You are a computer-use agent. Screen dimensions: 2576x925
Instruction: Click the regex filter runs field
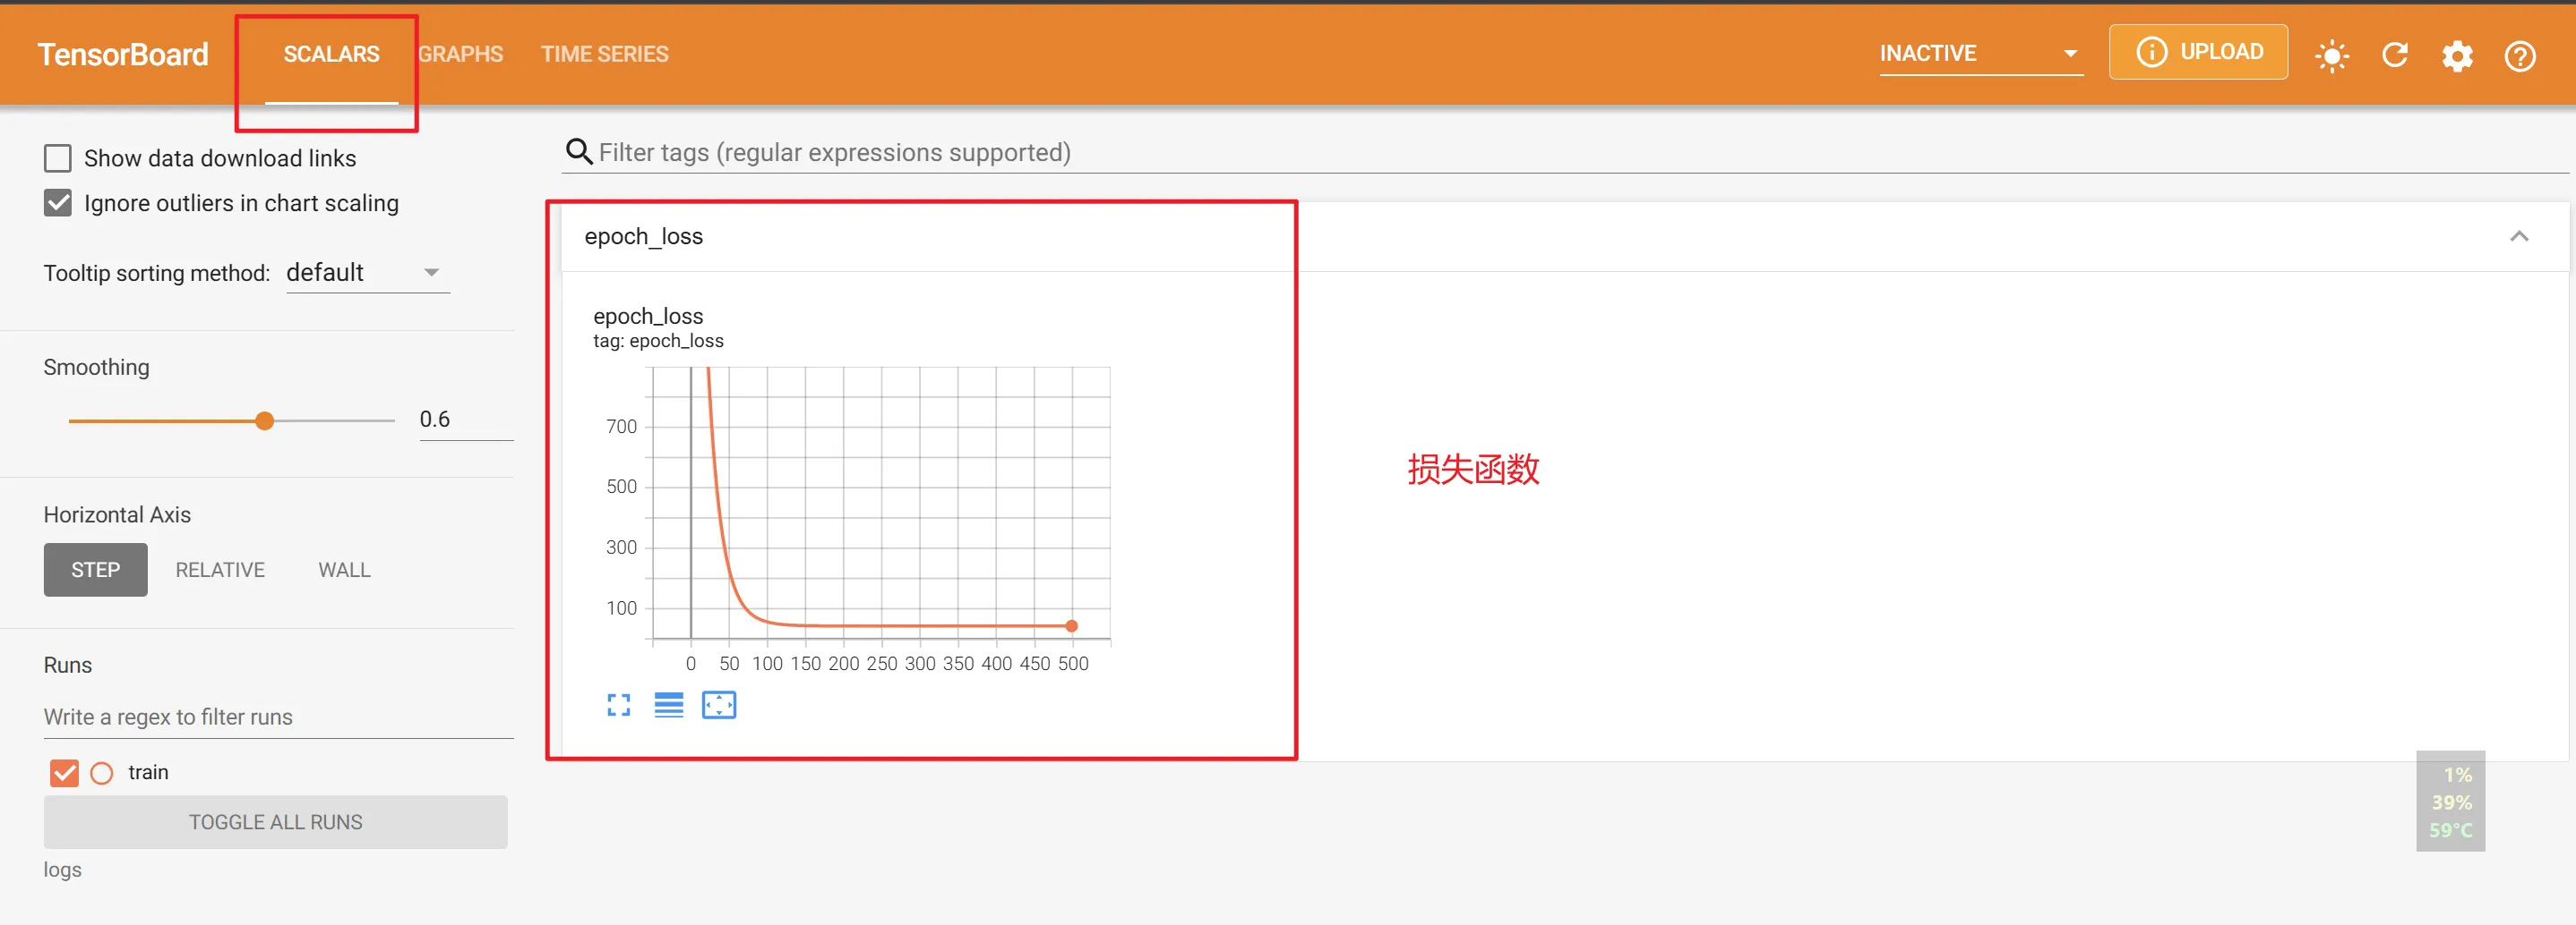click(x=278, y=717)
